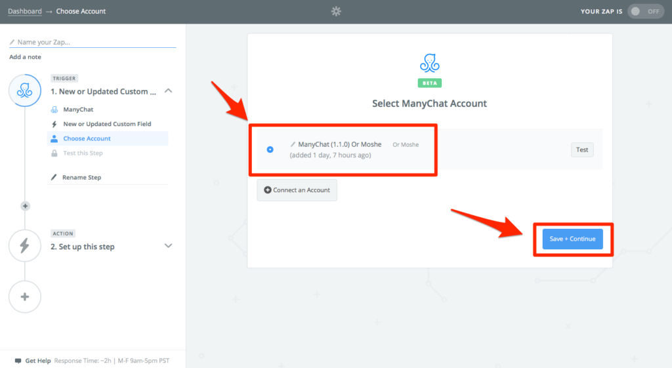Click the action lightning bolt circle icon
Image resolution: width=672 pixels, height=368 pixels.
[25, 245]
